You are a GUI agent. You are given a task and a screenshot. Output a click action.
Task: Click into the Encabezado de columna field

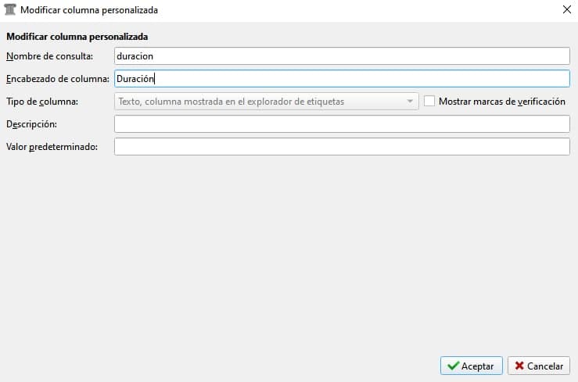pos(342,79)
